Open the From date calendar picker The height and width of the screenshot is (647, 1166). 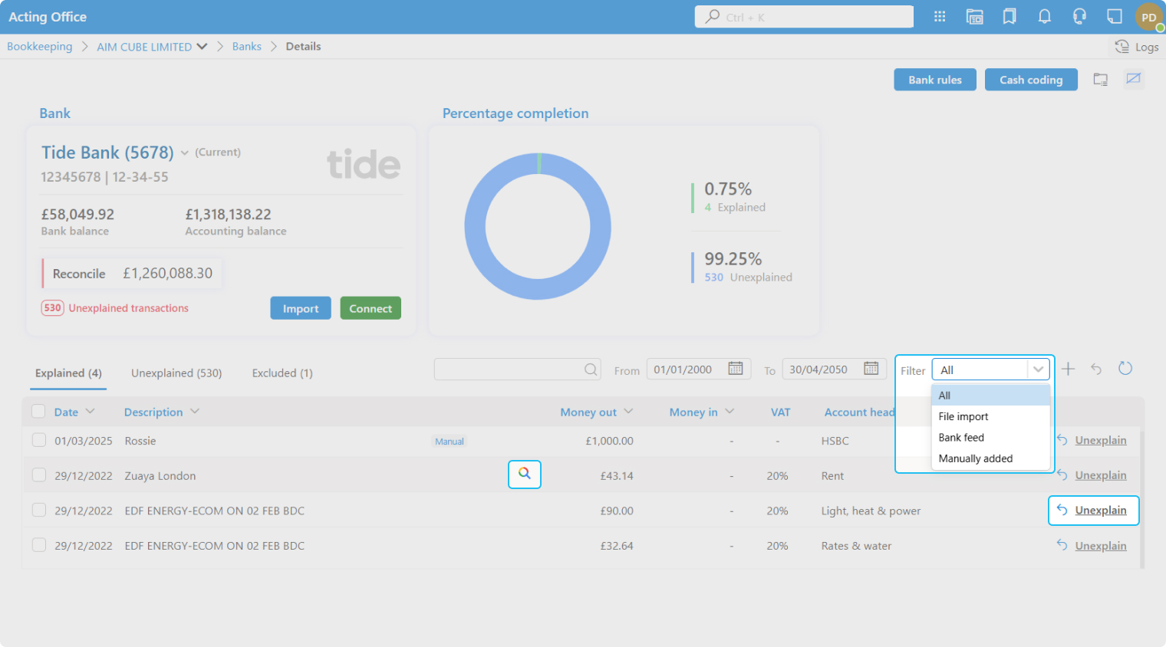pos(735,369)
